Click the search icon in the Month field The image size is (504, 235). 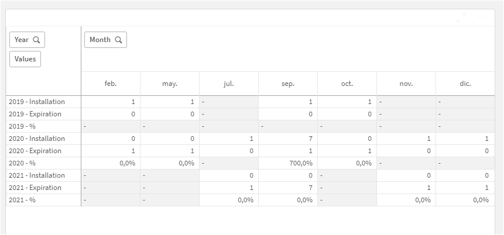(x=118, y=40)
